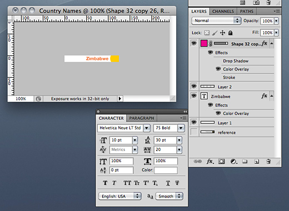Screen dimensions: 289x211
Task: Open font style dropdown 75 Bold
Action: coord(181,128)
